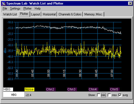The image size is (134, 104).
Task: Click the -20.0 dBm scale label
Action: [x=10, y=34]
